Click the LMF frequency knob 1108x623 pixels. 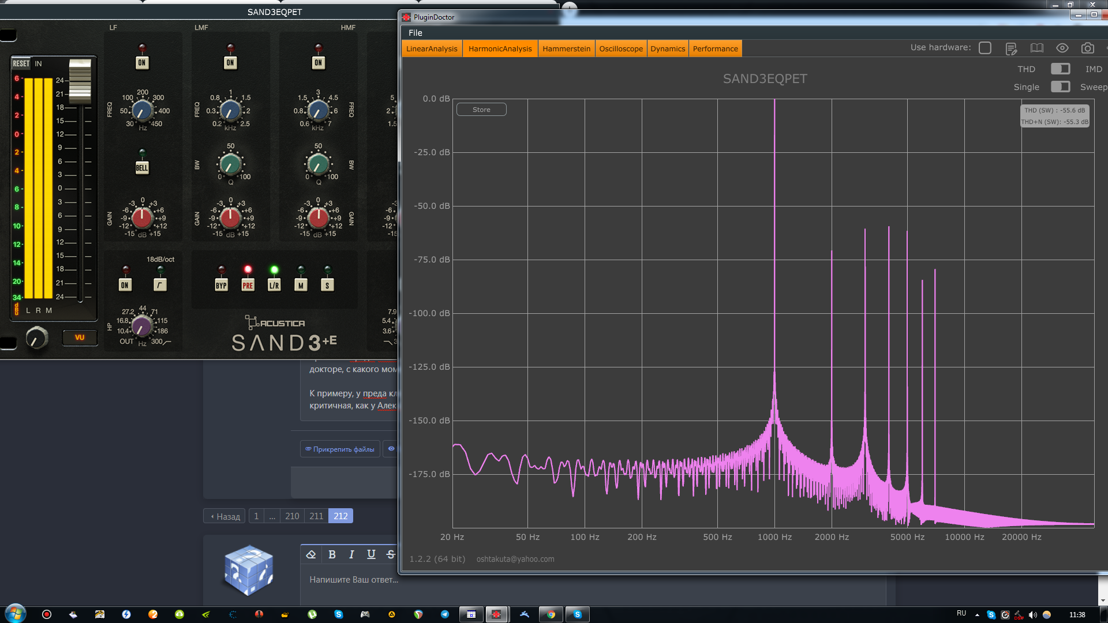[x=230, y=111]
